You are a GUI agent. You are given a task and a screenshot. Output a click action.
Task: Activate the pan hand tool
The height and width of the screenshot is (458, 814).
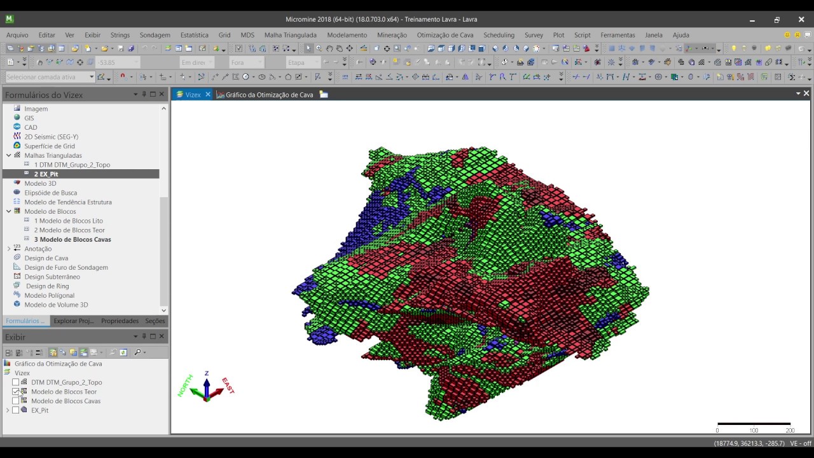coord(329,48)
